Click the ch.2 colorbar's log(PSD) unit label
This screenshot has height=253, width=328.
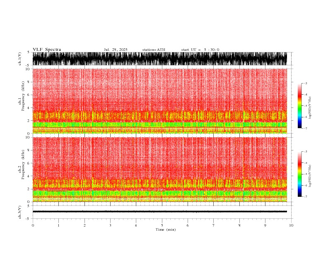point(310,176)
